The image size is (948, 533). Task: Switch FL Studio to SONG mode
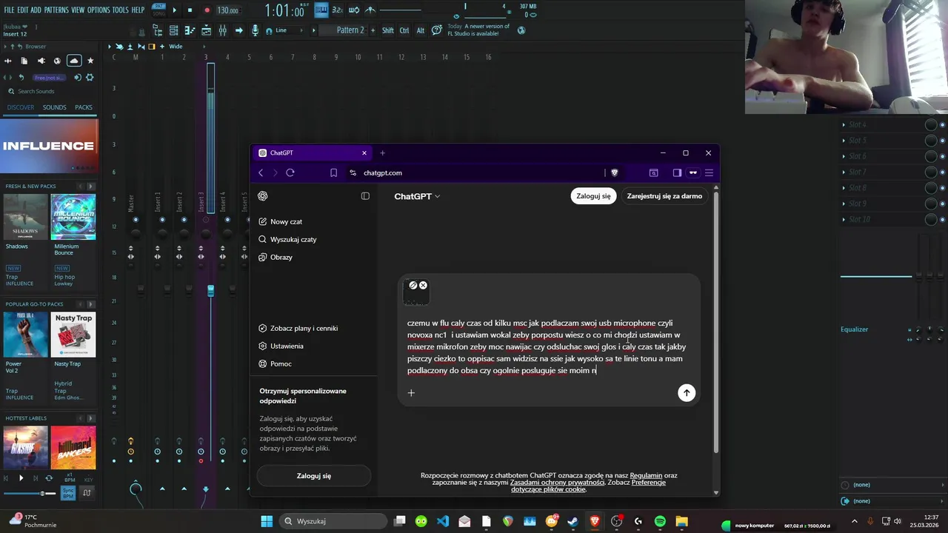[158, 13]
